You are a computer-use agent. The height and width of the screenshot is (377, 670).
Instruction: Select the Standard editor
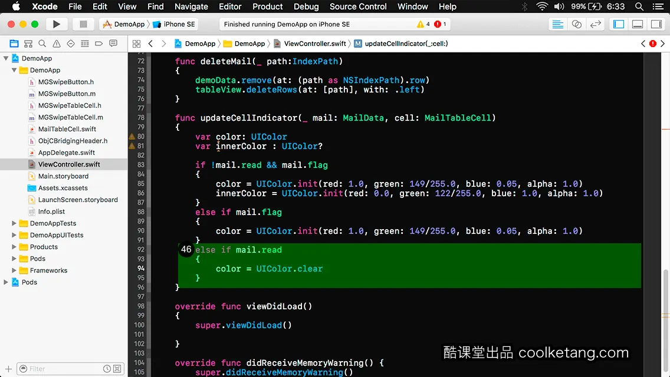point(557,24)
